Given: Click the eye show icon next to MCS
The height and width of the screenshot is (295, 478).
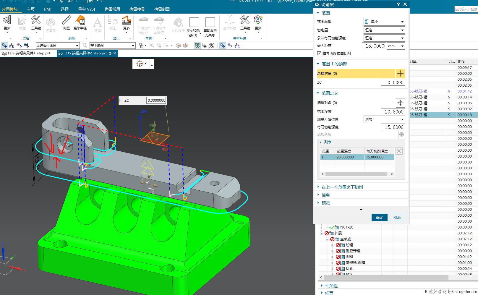Looking at the screenshot, I should [x=205, y=46].
